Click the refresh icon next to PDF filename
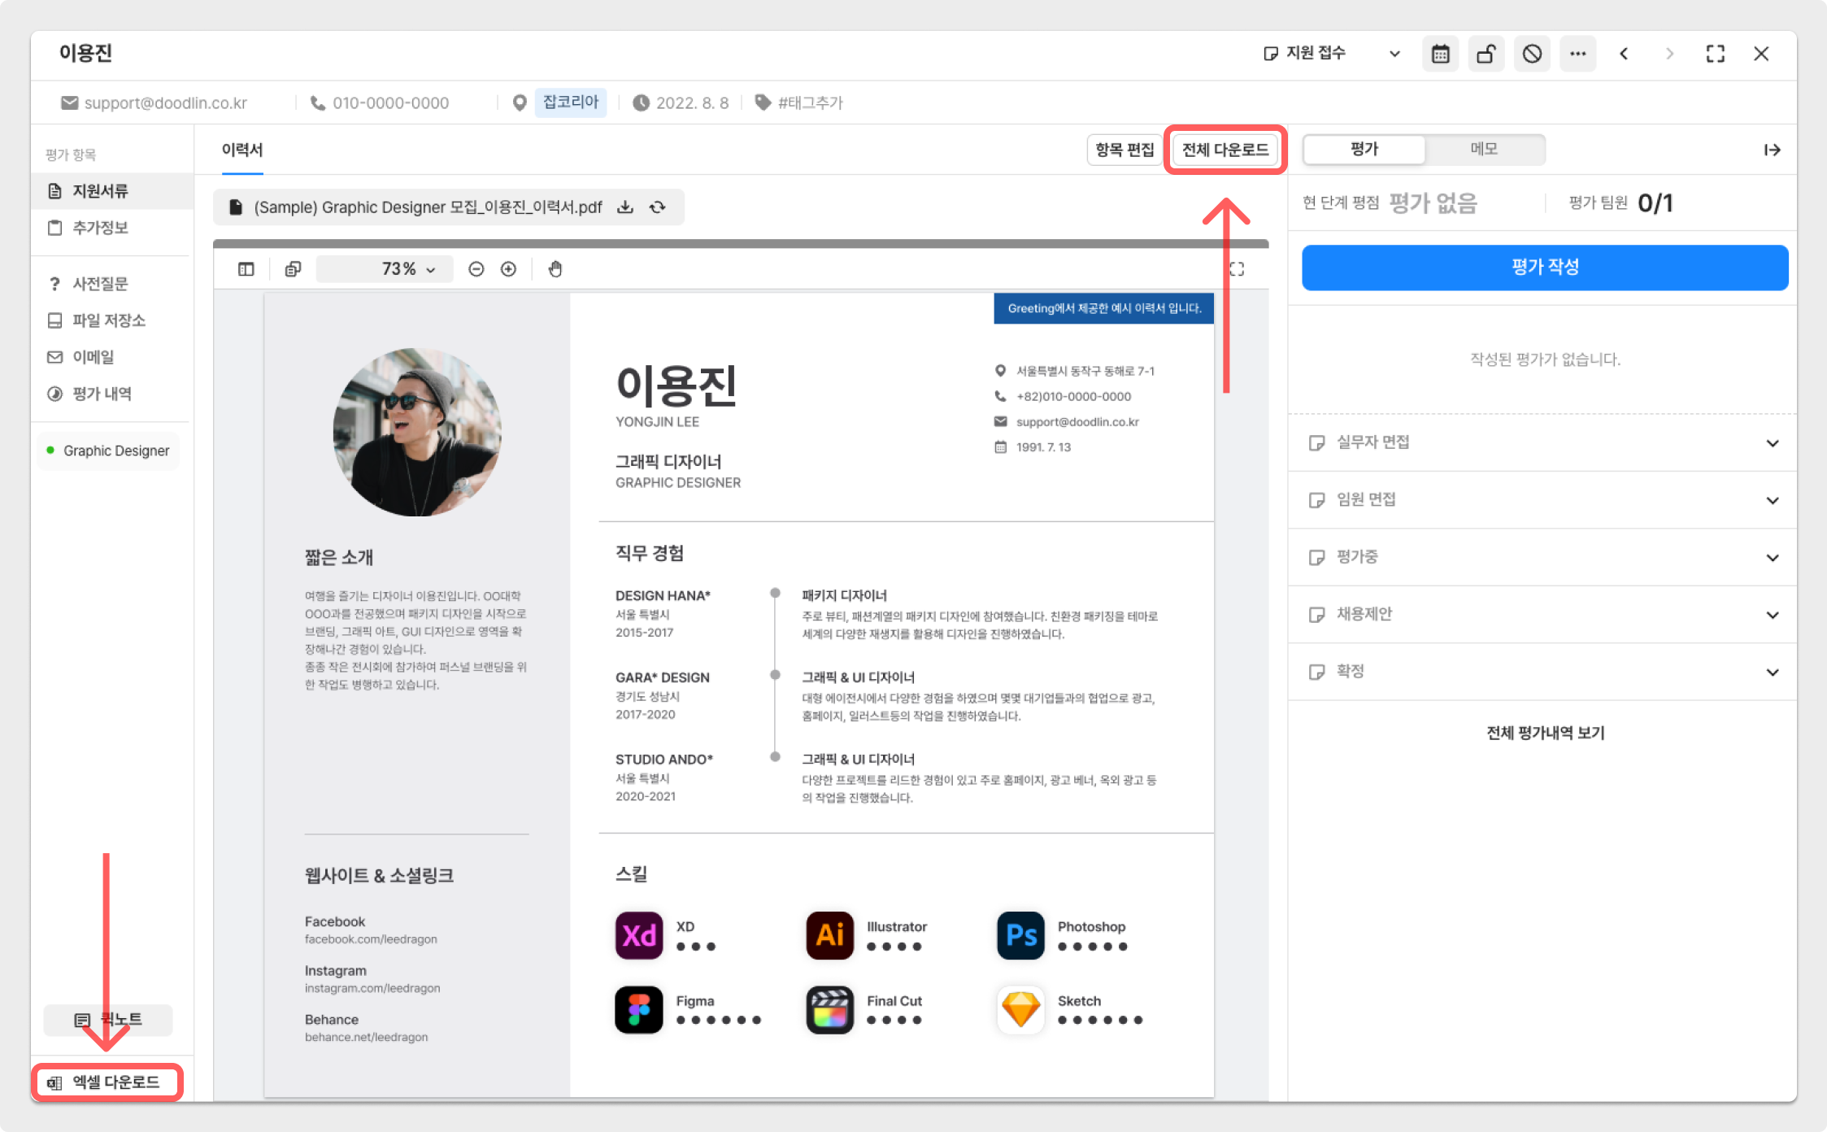 click(x=658, y=207)
